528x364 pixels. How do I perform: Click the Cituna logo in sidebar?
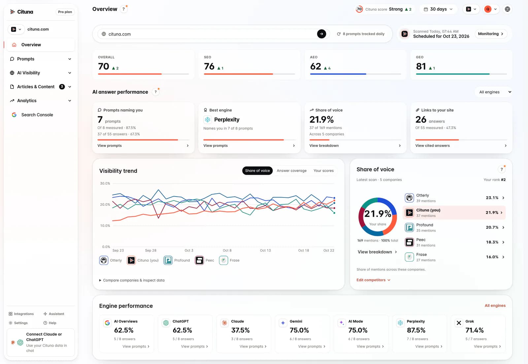pyautogui.click(x=21, y=12)
